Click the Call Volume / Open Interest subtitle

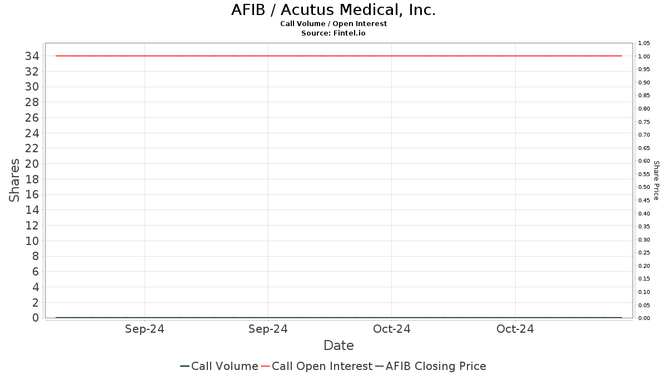tap(333, 24)
